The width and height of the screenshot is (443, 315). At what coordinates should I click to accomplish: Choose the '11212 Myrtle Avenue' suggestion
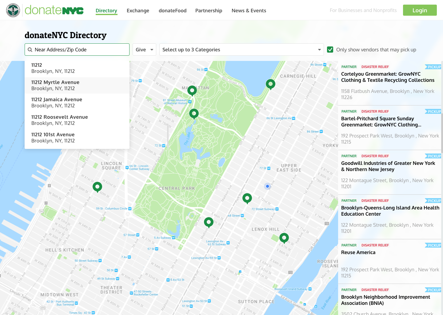pos(77,85)
